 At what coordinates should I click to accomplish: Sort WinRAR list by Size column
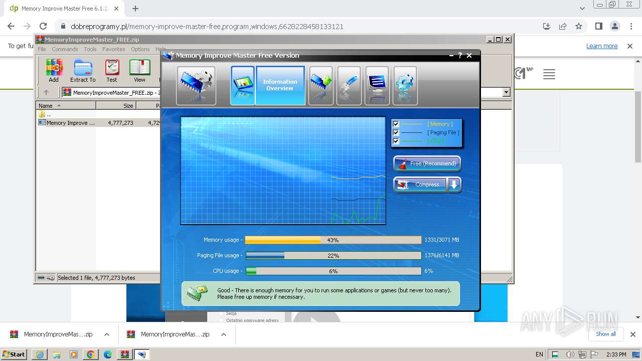coord(116,106)
